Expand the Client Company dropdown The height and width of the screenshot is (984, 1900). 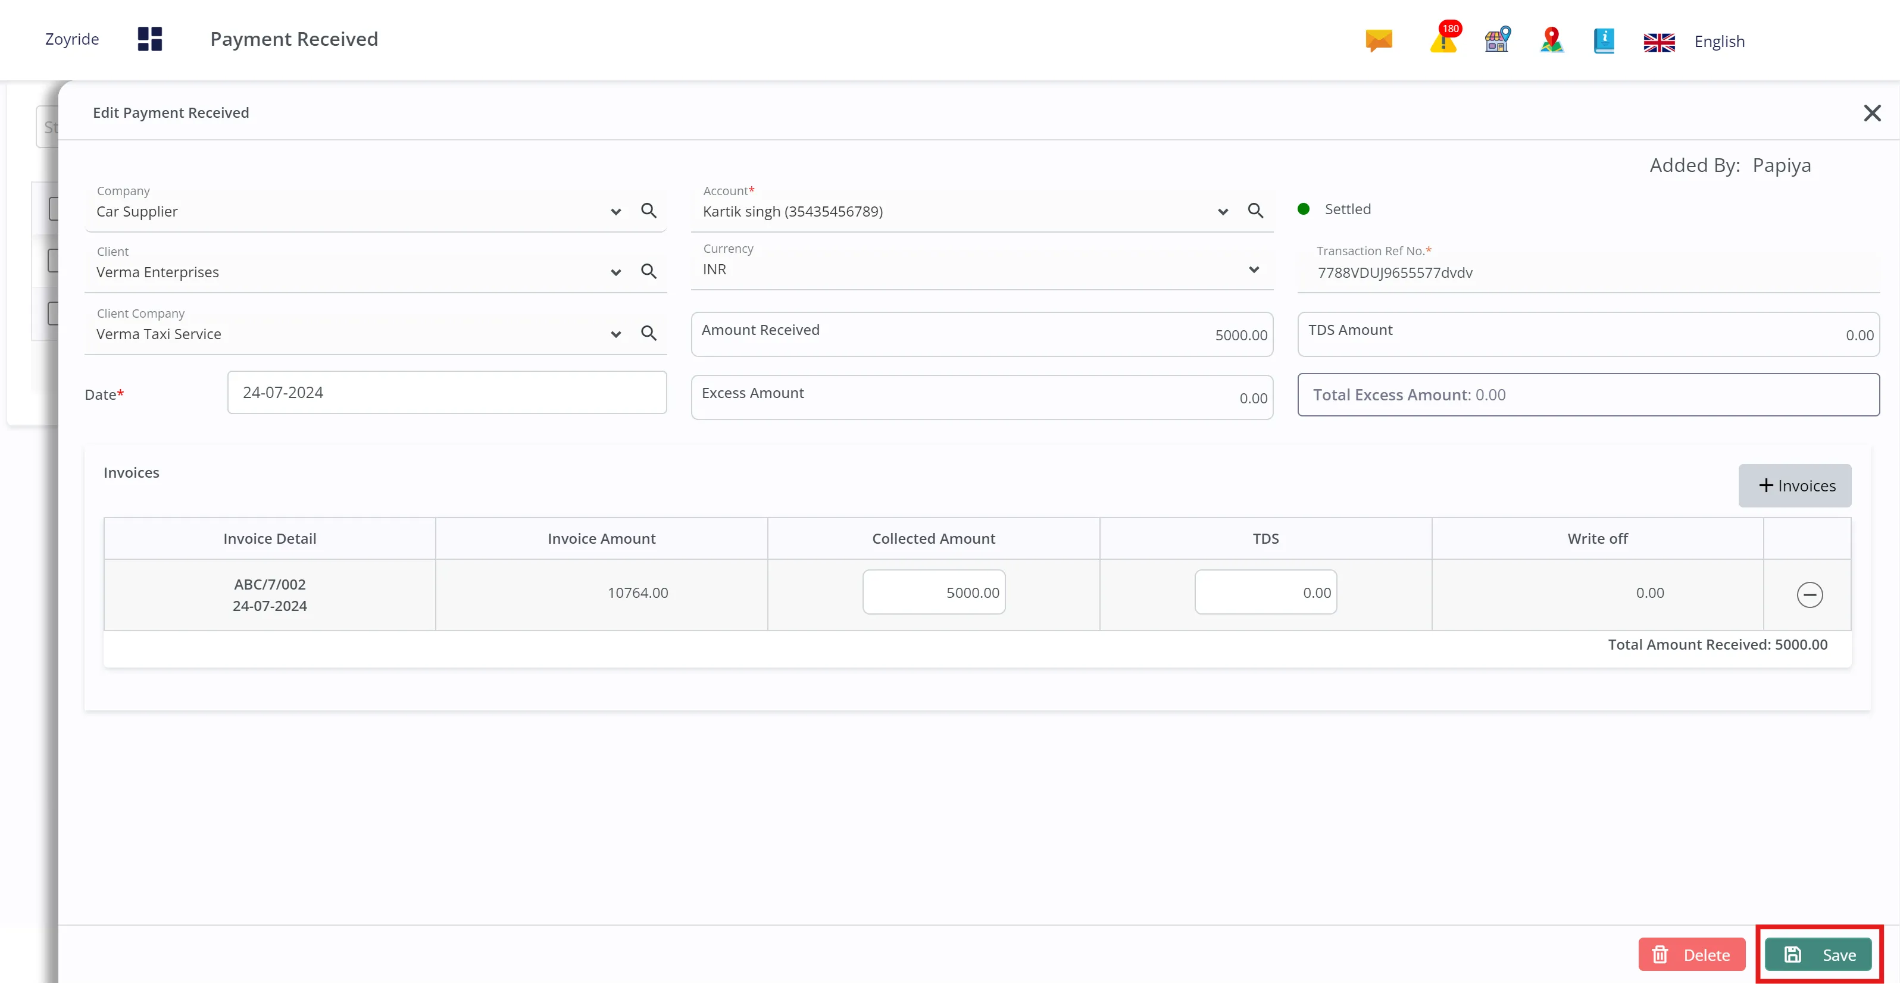tap(616, 334)
